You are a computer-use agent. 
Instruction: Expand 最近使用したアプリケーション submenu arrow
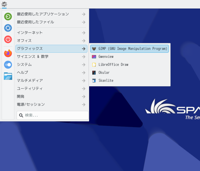[x=84, y=14]
